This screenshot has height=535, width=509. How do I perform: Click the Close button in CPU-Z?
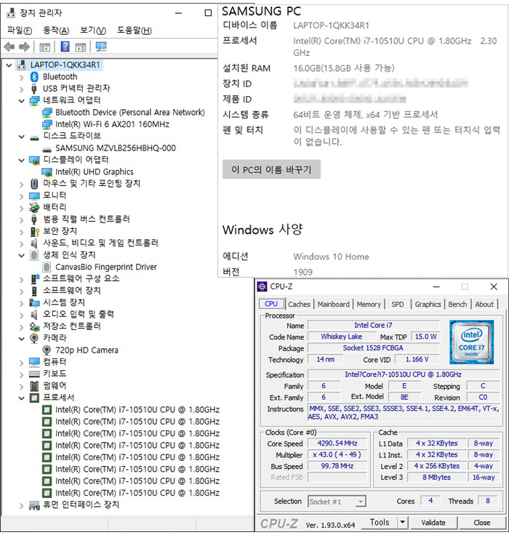coord(481,523)
